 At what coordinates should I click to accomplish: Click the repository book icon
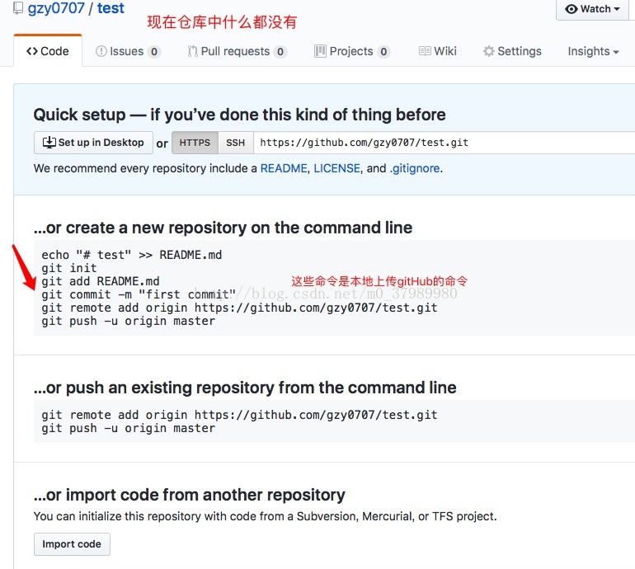click(18, 8)
